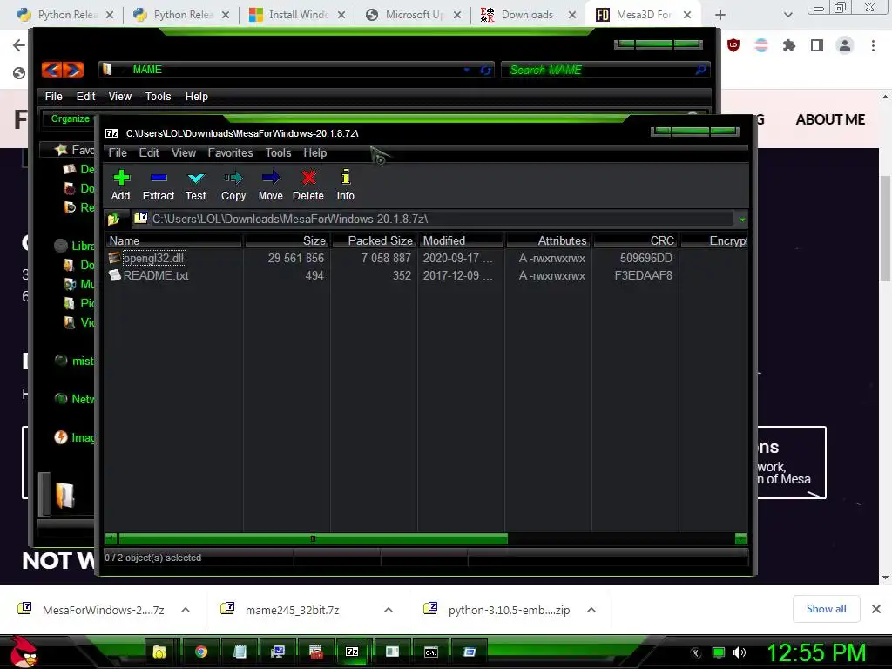Image resolution: width=892 pixels, height=669 pixels.
Task: Switch to Install Windows Chrome tab
Action: click(297, 15)
